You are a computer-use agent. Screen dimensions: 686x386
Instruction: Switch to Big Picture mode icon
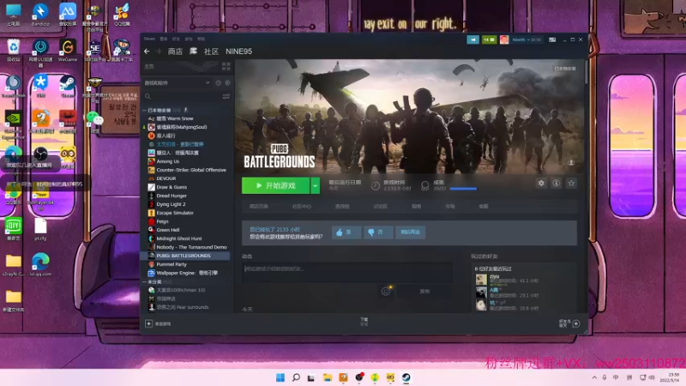click(x=552, y=39)
